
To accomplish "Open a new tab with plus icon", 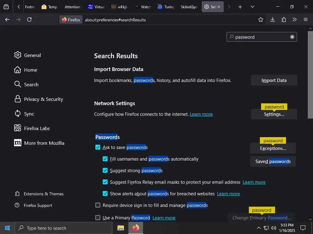I will click(240, 7).
